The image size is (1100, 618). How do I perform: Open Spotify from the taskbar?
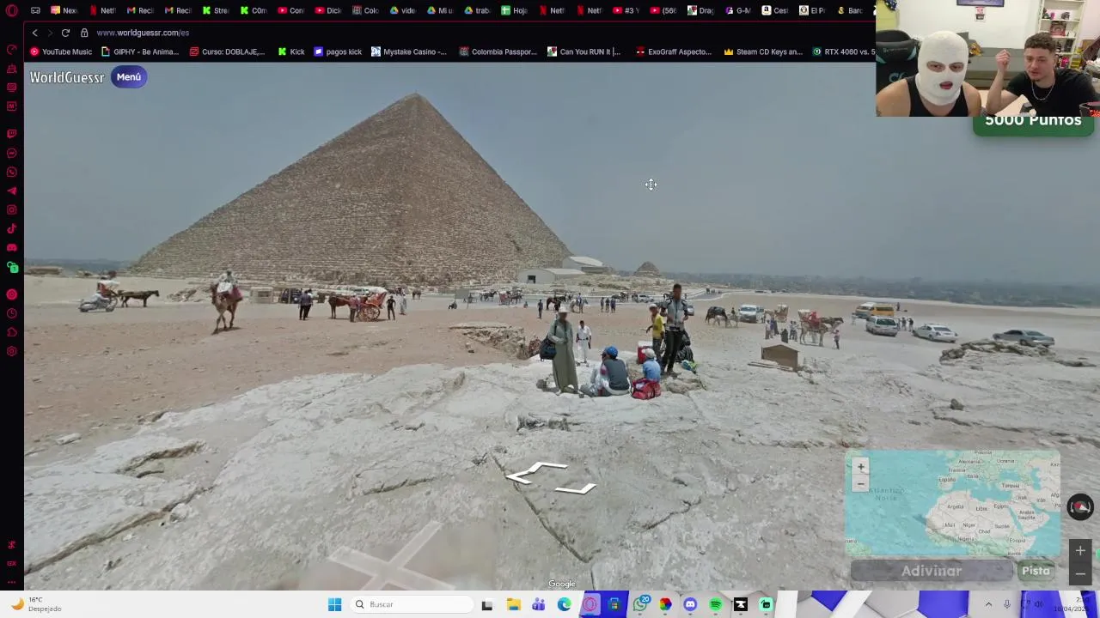(716, 604)
